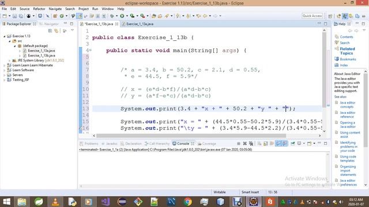Click the Windows Start button
This screenshot has height=207, width=369.
[x=6, y=202]
